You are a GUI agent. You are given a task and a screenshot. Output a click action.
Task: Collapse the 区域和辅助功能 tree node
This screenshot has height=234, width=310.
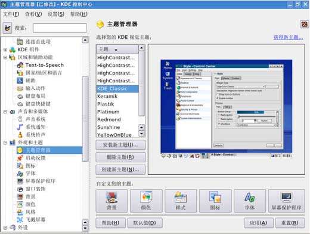coord(5,57)
